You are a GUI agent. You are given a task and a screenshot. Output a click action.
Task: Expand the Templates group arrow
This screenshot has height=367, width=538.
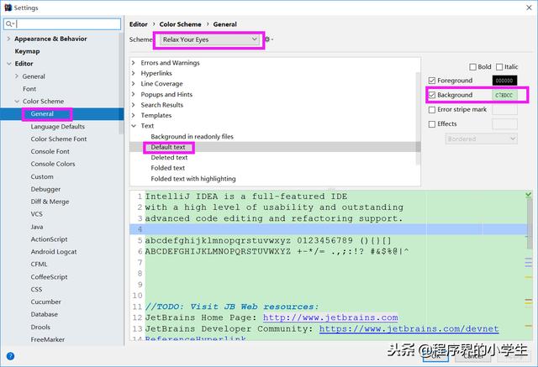134,115
